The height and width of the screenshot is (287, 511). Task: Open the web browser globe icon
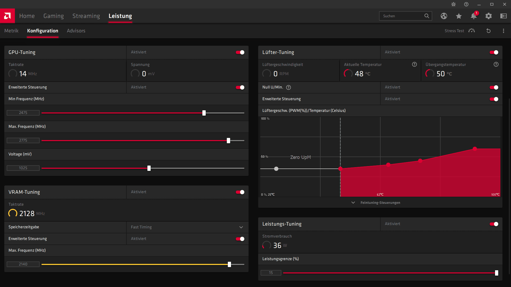click(x=444, y=16)
